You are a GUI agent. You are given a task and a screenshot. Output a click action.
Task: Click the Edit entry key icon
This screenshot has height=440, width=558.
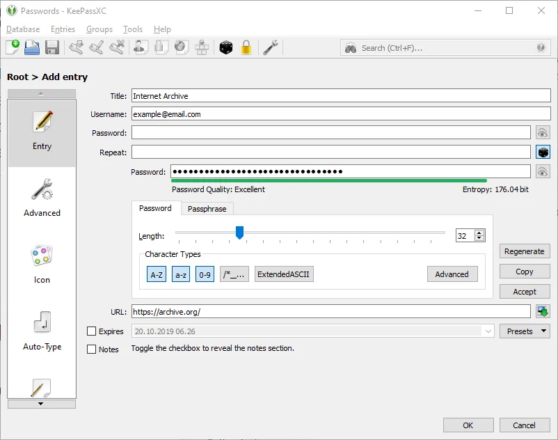click(x=97, y=47)
